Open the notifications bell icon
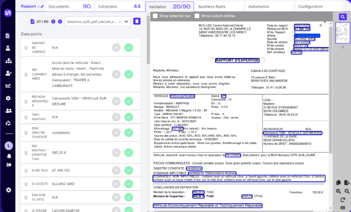The image size is (351, 212). [9, 156]
